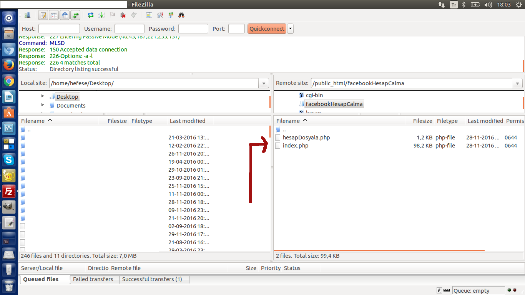Switch to the Failed transfers tab
Viewport: 525px width, 295px height.
click(95, 279)
